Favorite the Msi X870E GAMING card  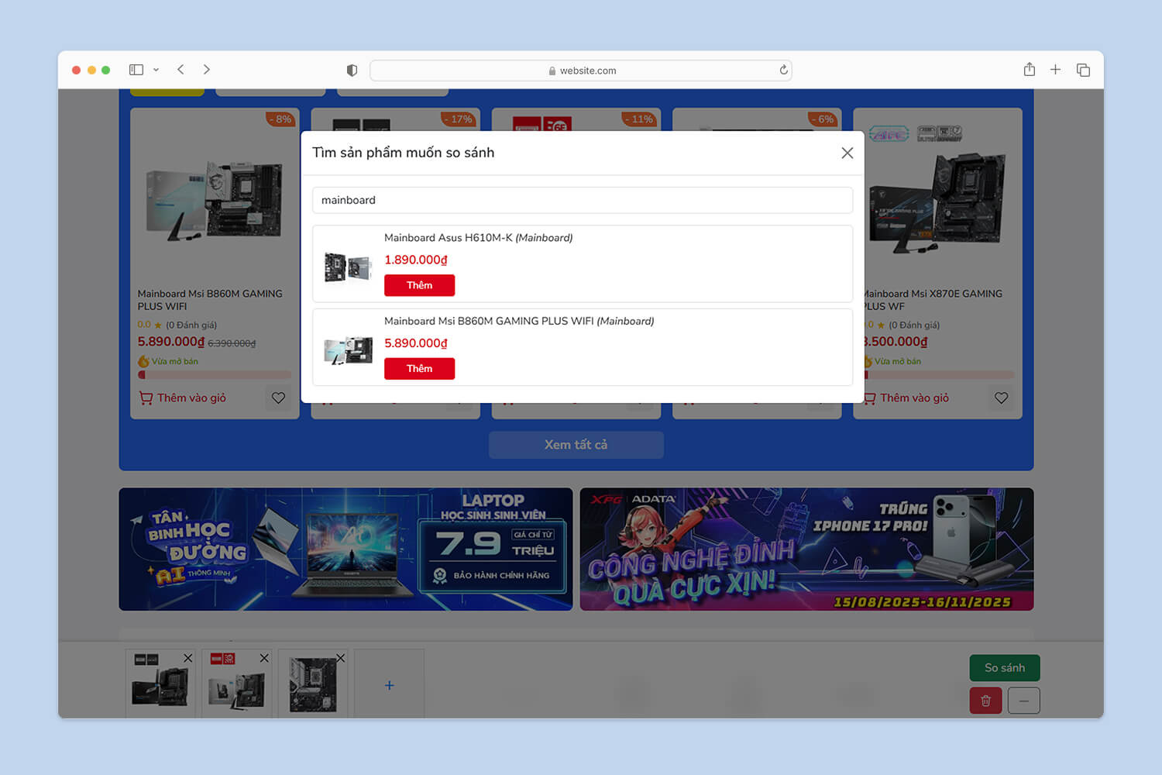pyautogui.click(x=1002, y=398)
